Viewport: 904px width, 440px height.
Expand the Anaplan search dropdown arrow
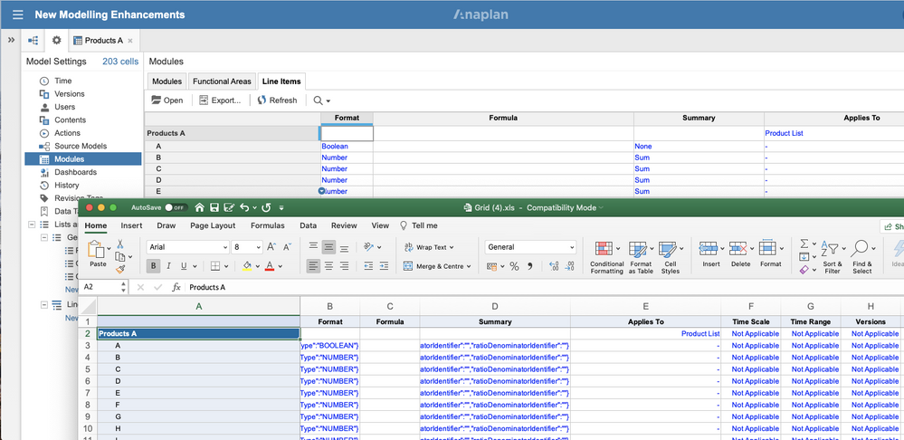[x=328, y=100]
